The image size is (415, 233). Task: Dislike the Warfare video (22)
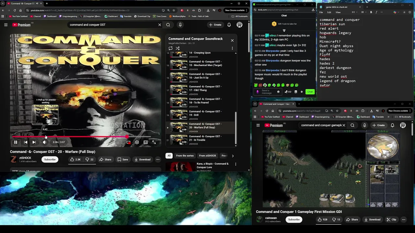pyautogui.click(x=89, y=160)
